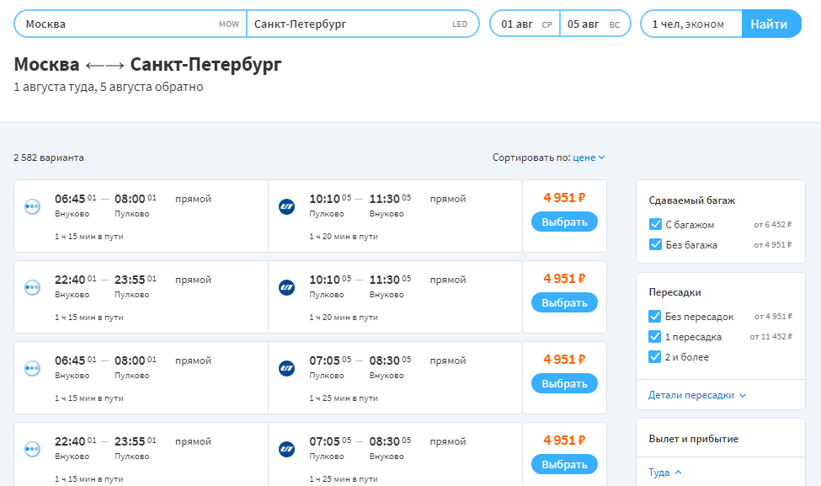Click "Выбрать" on the first flight result
The image size is (821, 486).
564,222
